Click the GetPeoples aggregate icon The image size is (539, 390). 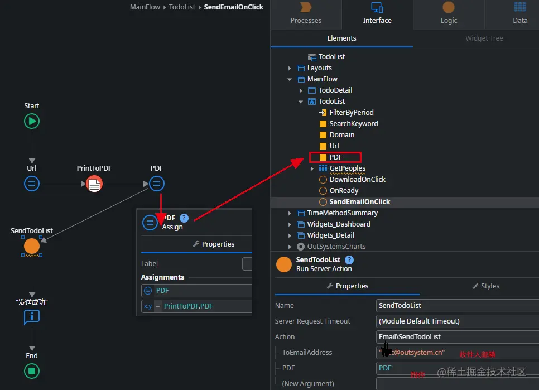click(323, 168)
